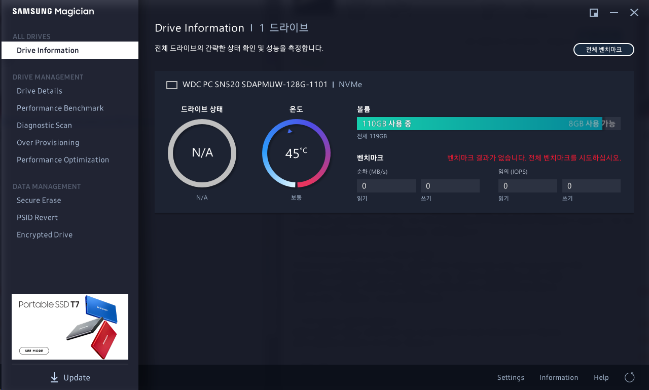Viewport: 649px width, 390px height.
Task: Minimize the Samsung Magician window
Action: 614,13
